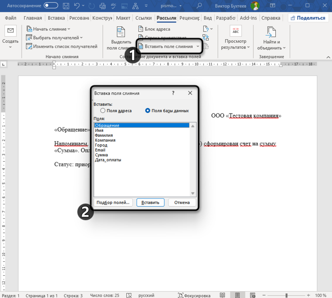Click the tab selector at ruler corner
The width and height of the screenshot is (332, 298).
point(3,64)
